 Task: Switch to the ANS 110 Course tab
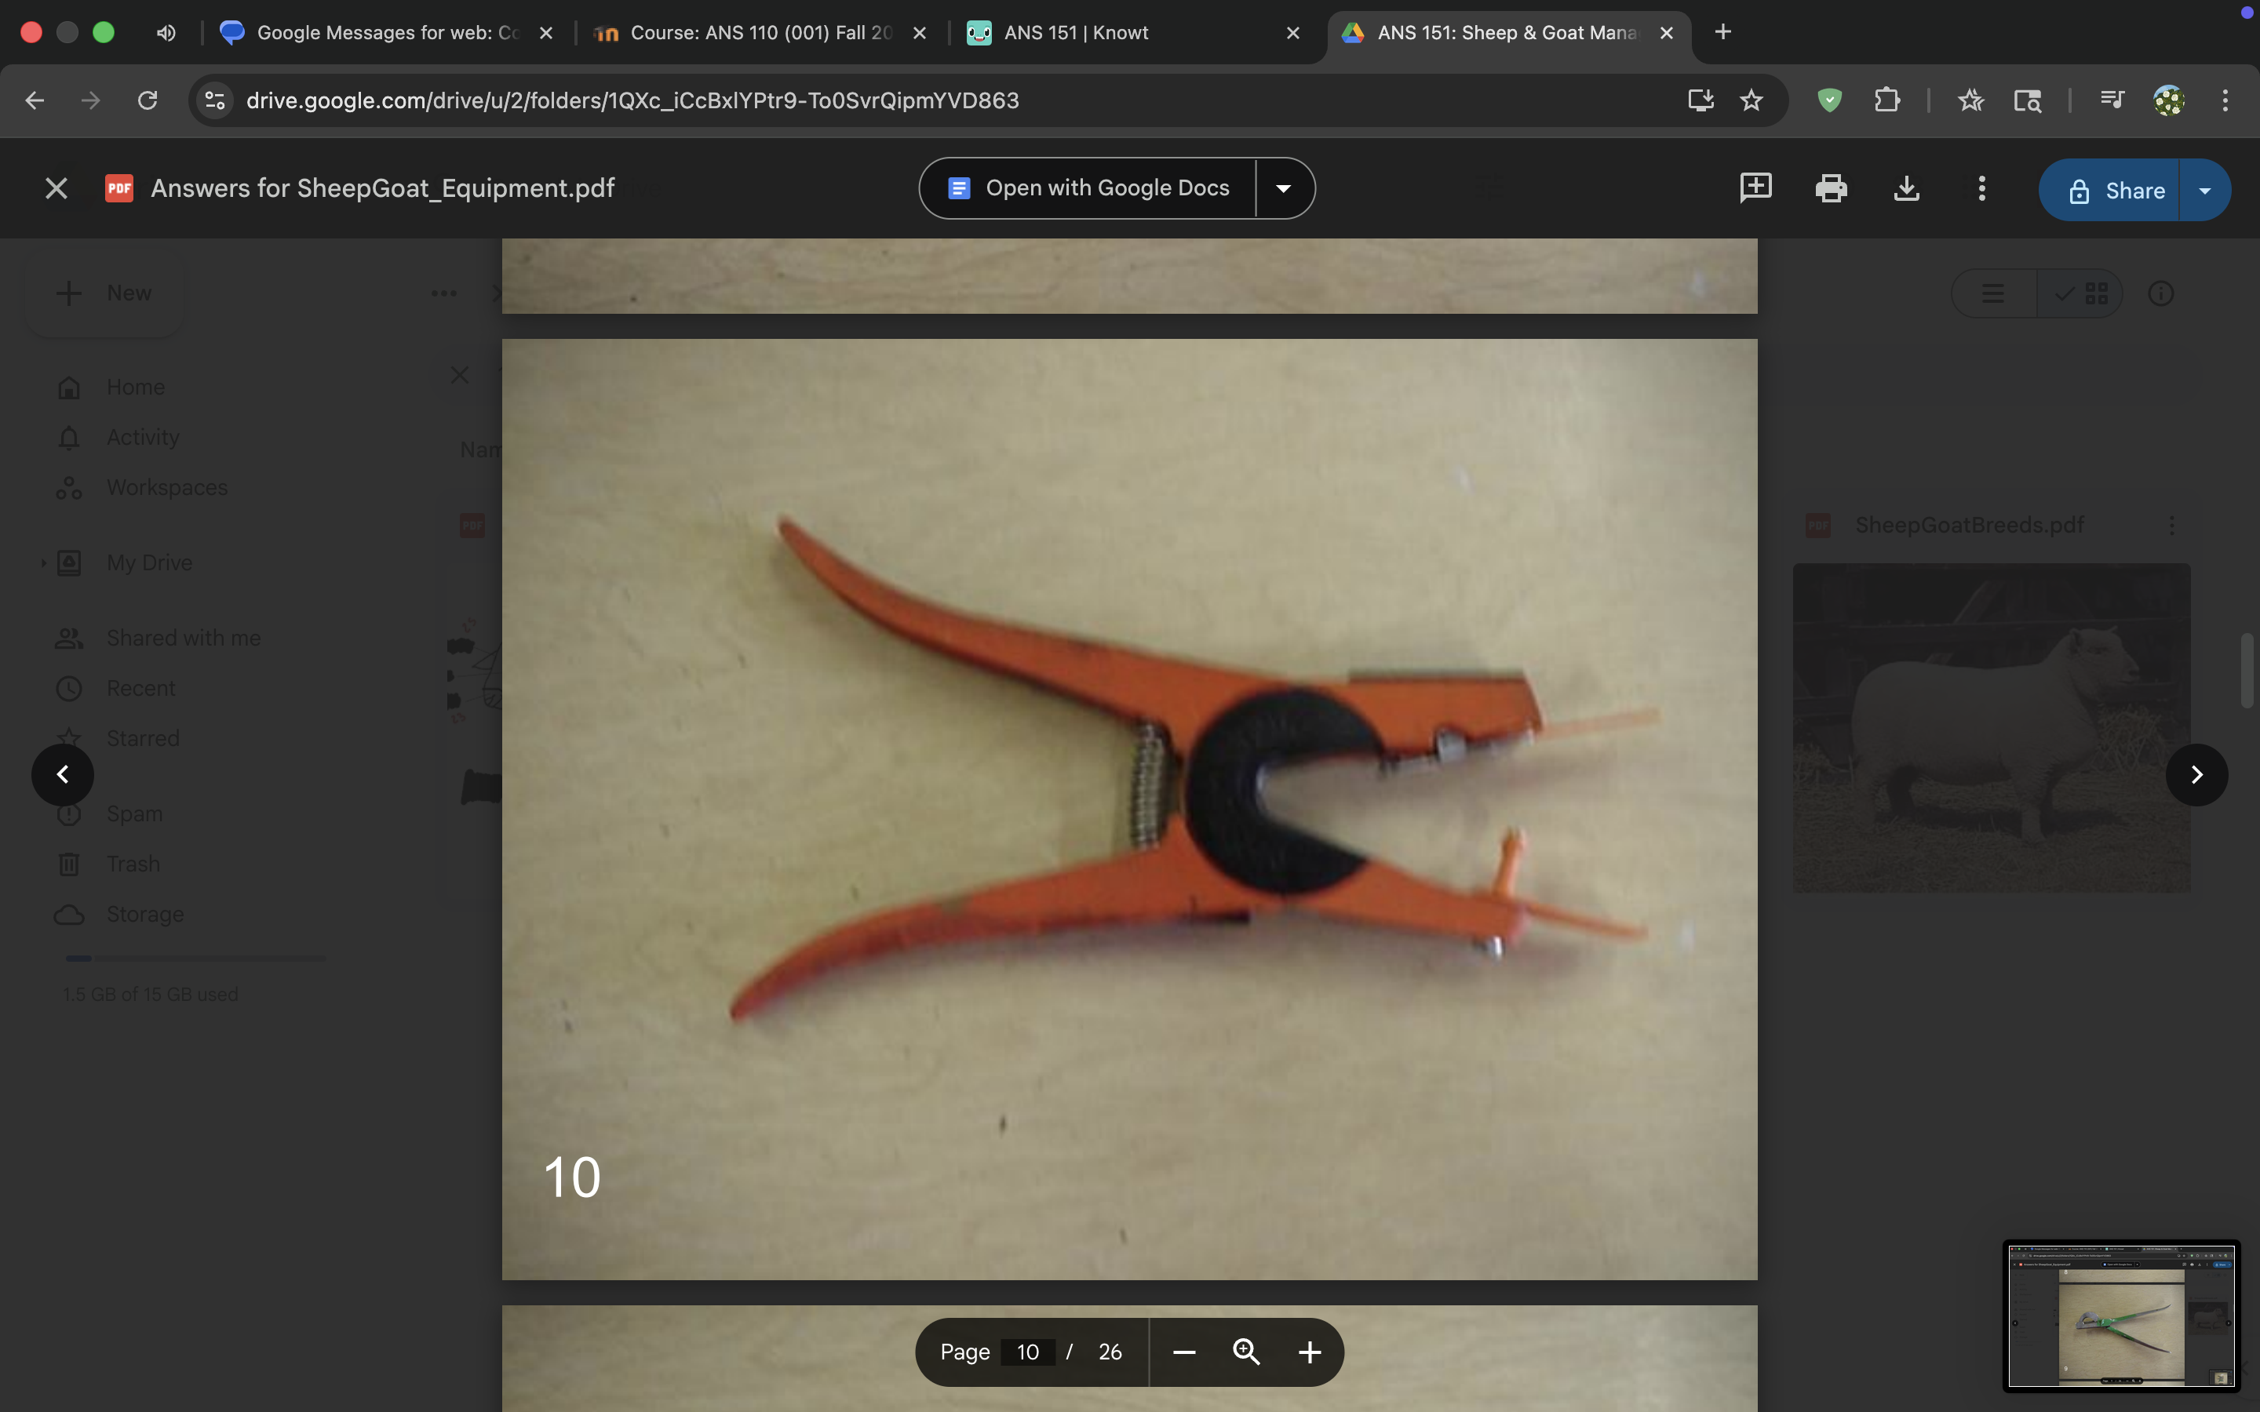point(747,33)
